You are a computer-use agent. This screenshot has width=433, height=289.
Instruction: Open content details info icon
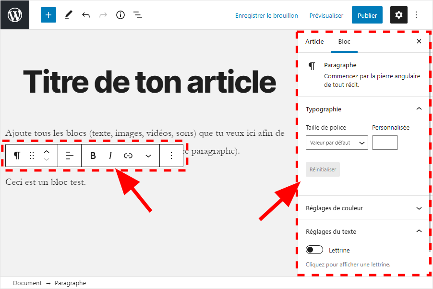coord(120,15)
